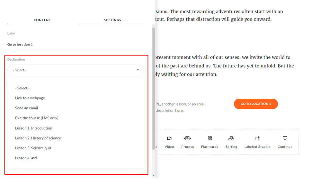
Task: Select 'Lesson 2. History of science'
Action: (x=38, y=138)
